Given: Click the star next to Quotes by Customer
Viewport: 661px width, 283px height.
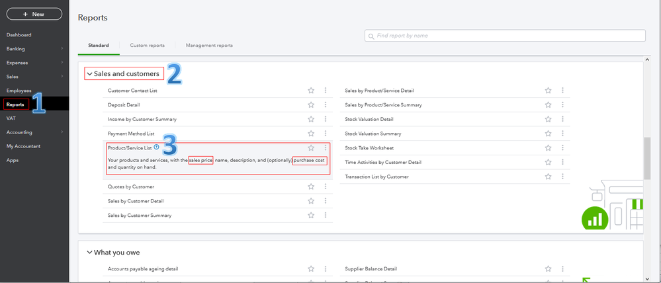Looking at the screenshot, I should [x=311, y=186].
